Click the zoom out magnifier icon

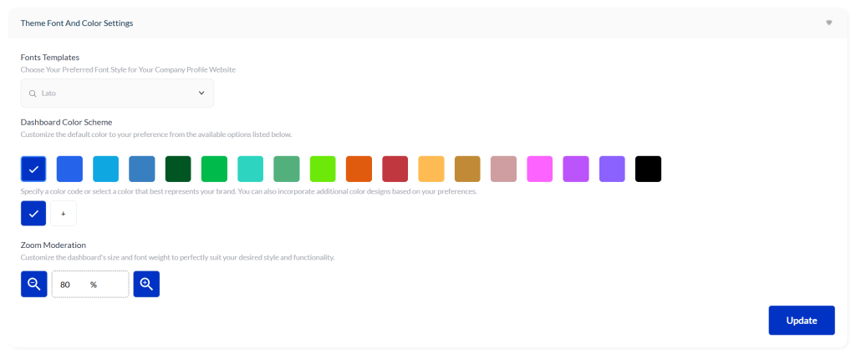(x=33, y=284)
